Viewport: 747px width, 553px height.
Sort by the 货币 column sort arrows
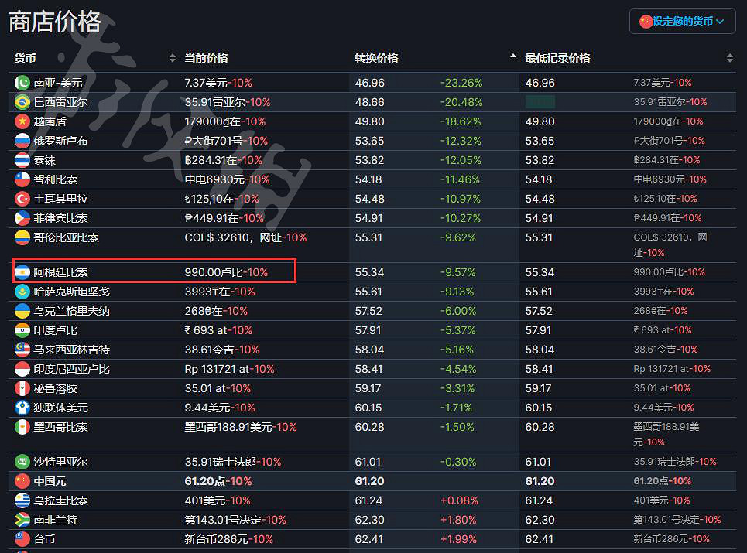172,59
